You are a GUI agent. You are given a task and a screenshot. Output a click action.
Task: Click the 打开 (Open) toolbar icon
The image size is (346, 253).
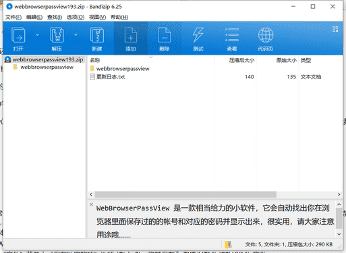[18, 35]
